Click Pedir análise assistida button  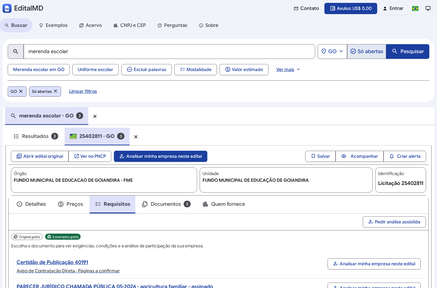[x=394, y=222]
